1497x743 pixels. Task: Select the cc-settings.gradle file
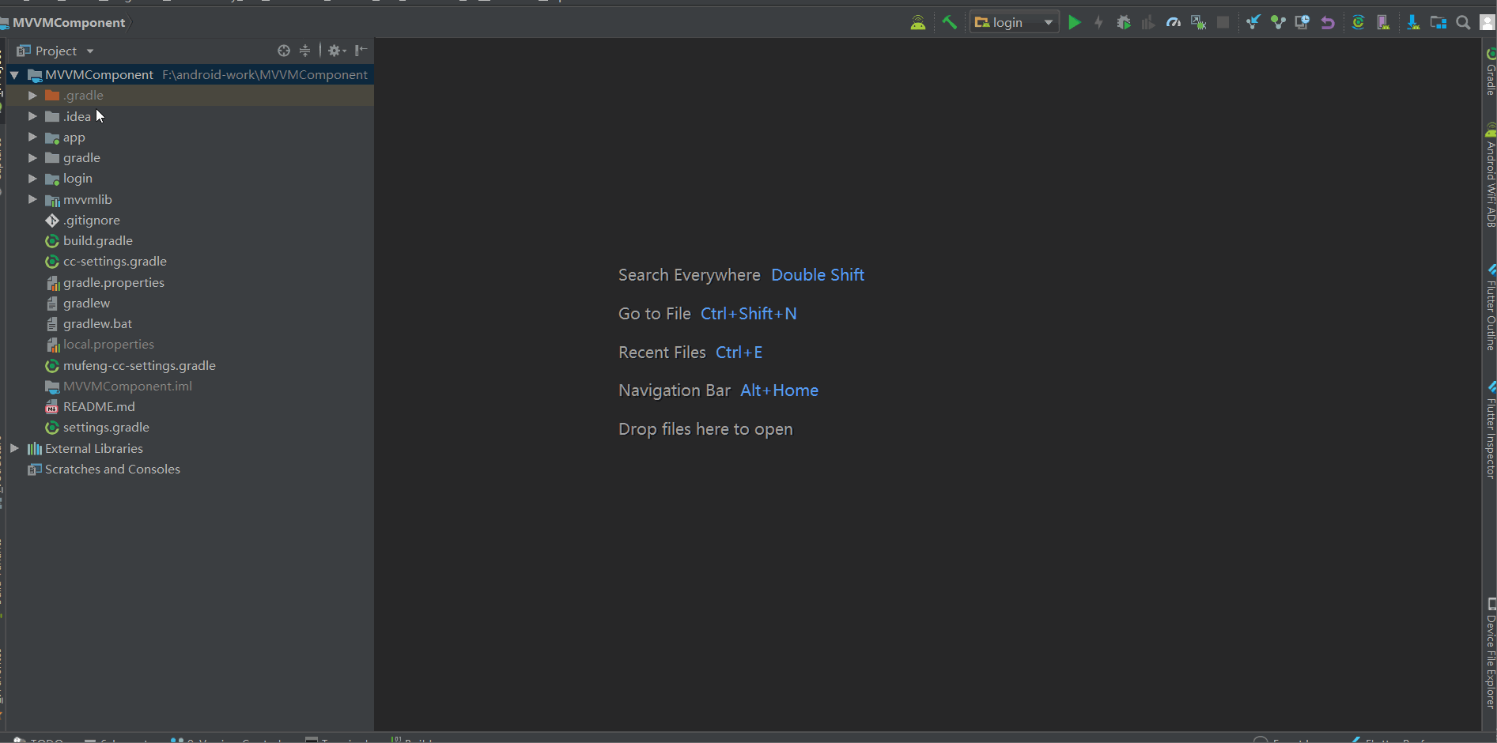point(115,262)
